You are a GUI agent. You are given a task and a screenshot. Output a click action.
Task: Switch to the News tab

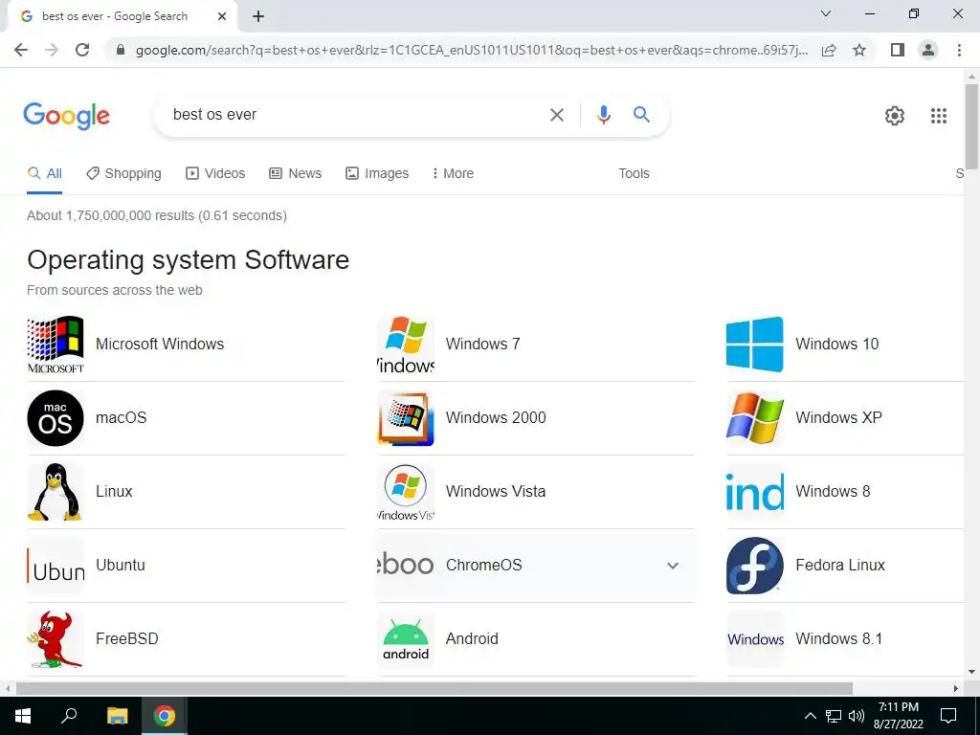(x=295, y=173)
